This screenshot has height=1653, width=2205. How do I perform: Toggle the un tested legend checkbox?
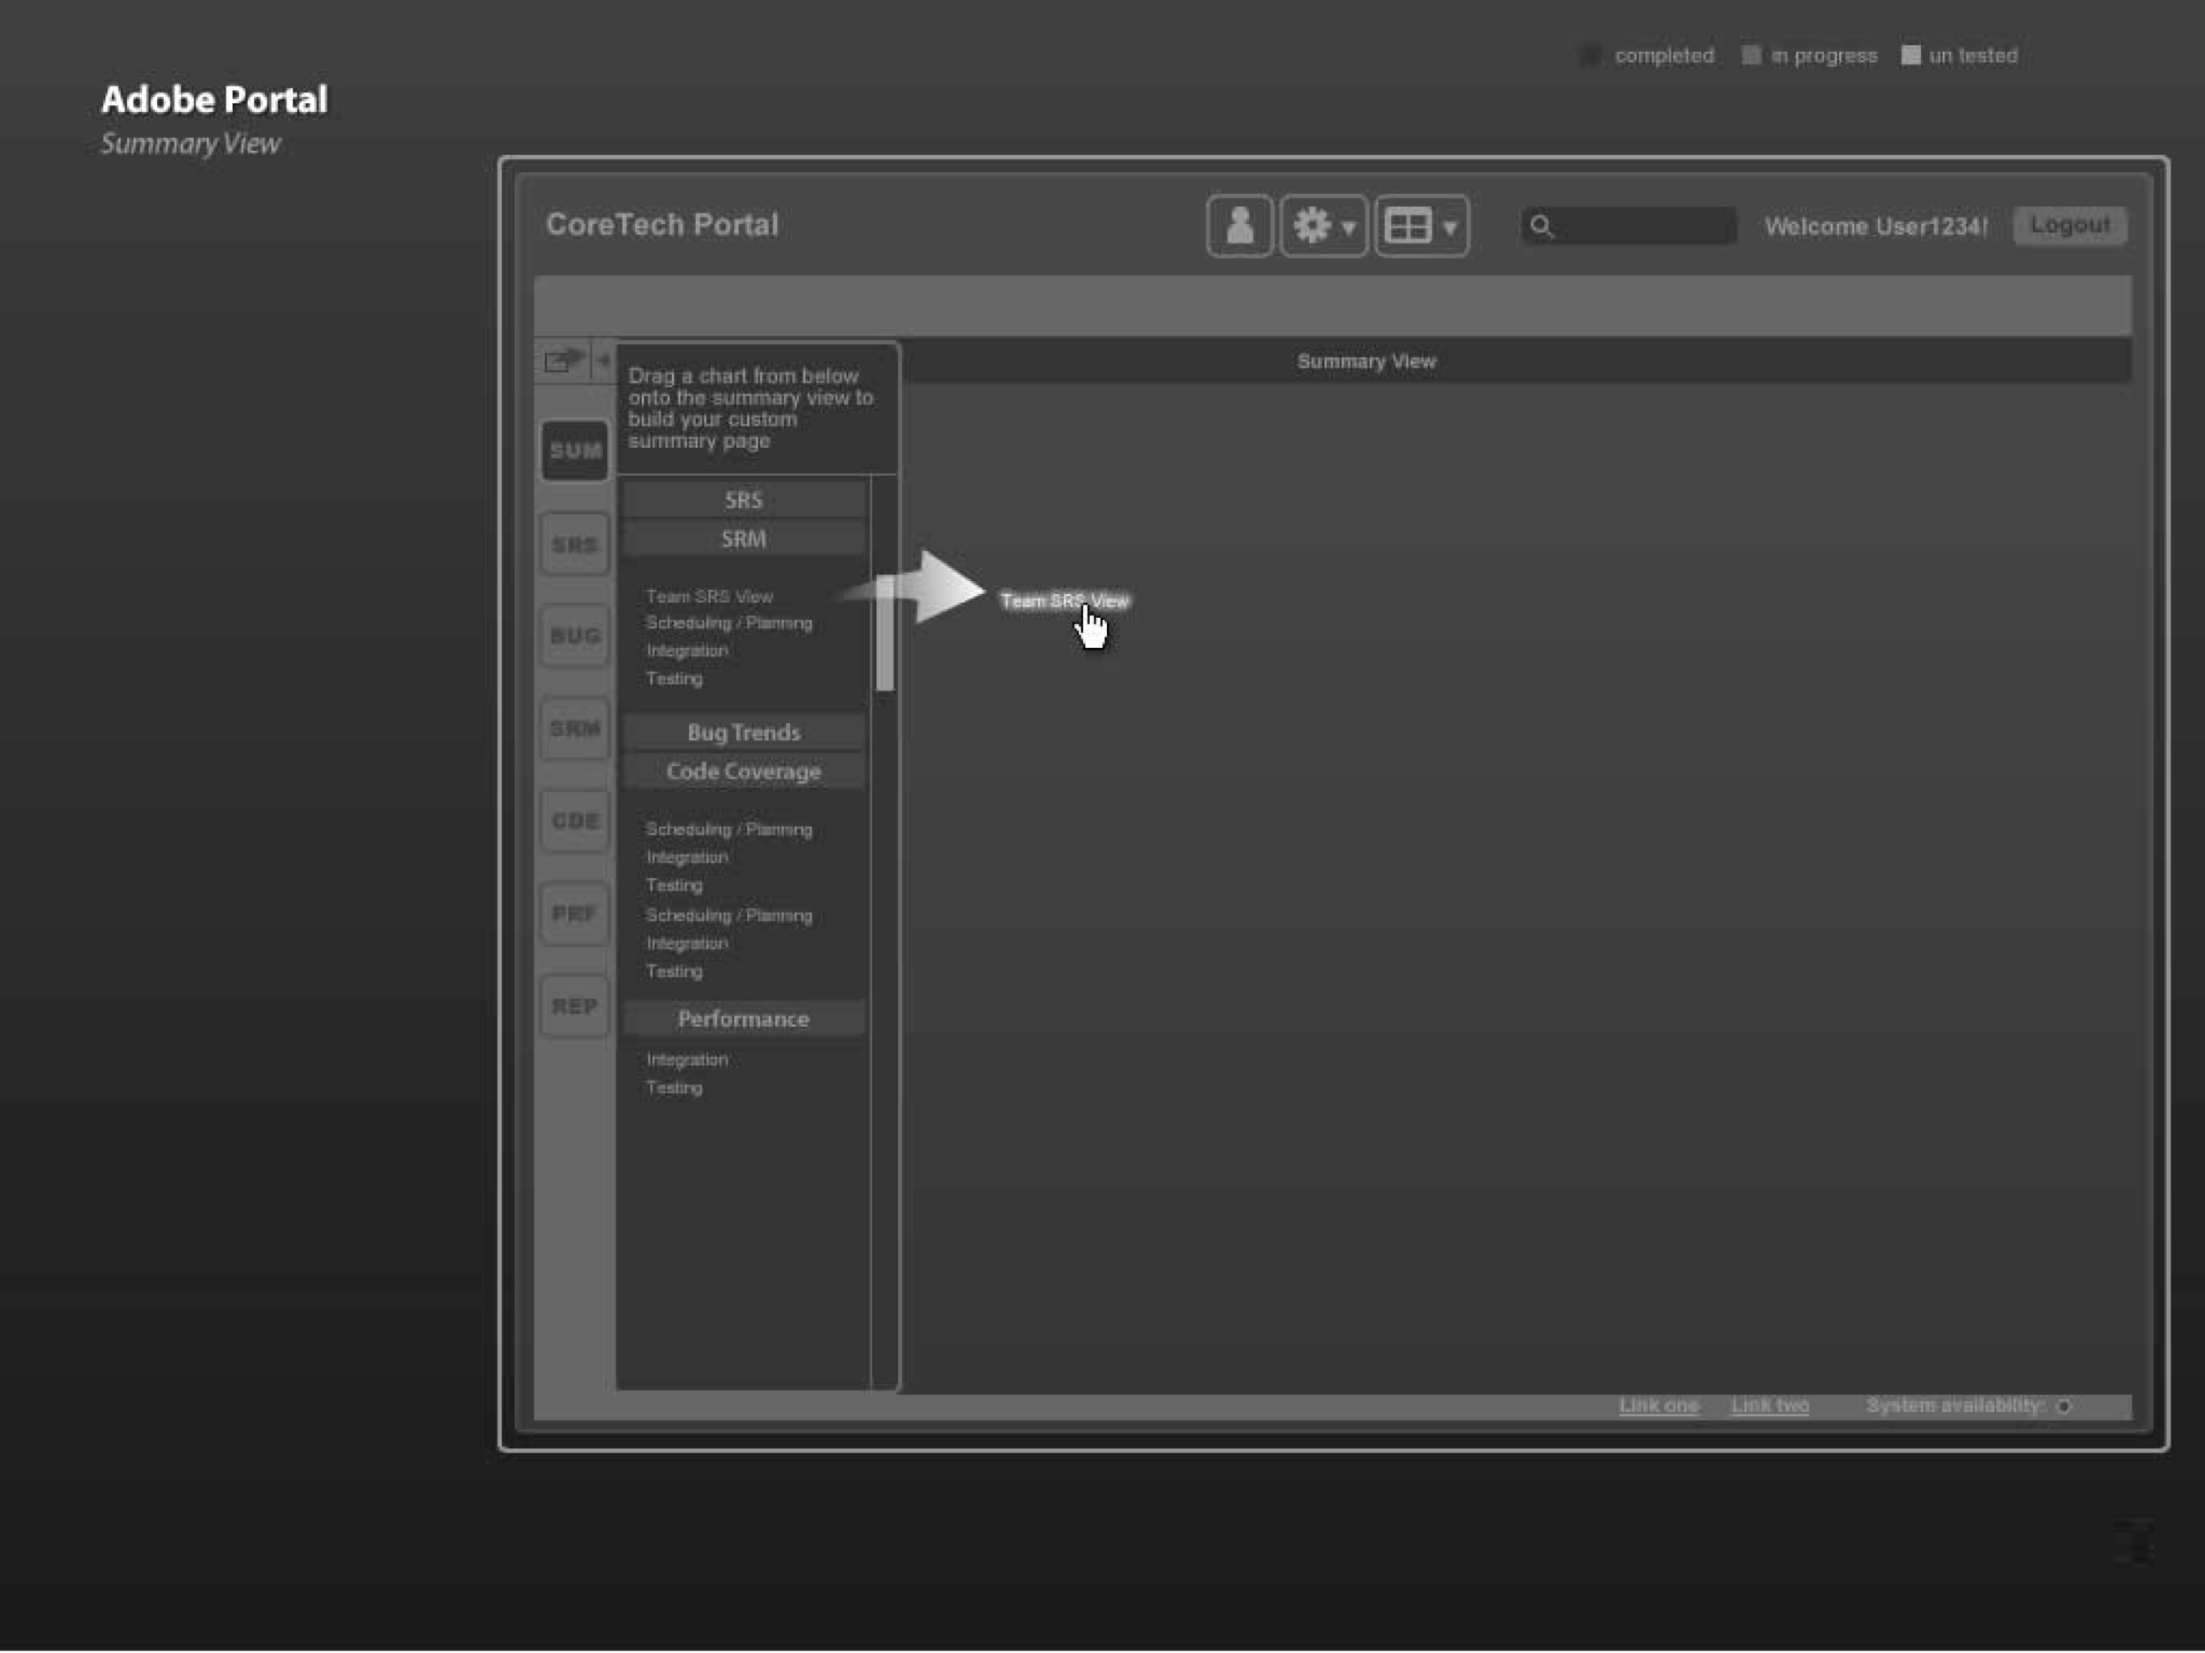point(1912,55)
